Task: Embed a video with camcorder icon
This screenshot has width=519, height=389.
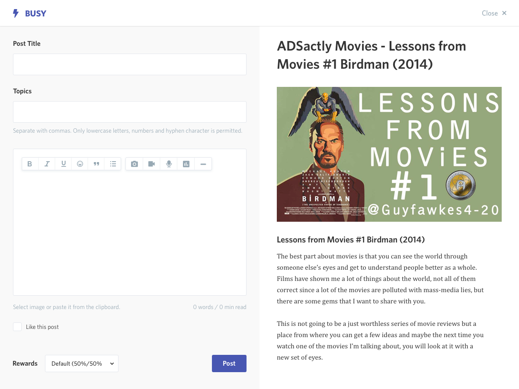Action: coord(151,164)
